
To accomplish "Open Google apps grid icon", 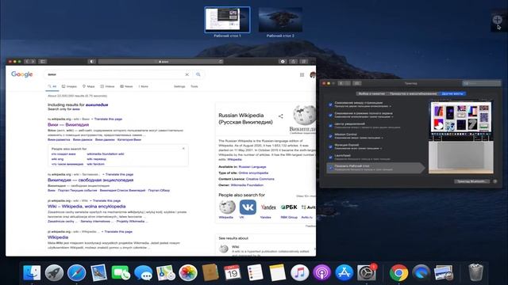I will (302, 74).
